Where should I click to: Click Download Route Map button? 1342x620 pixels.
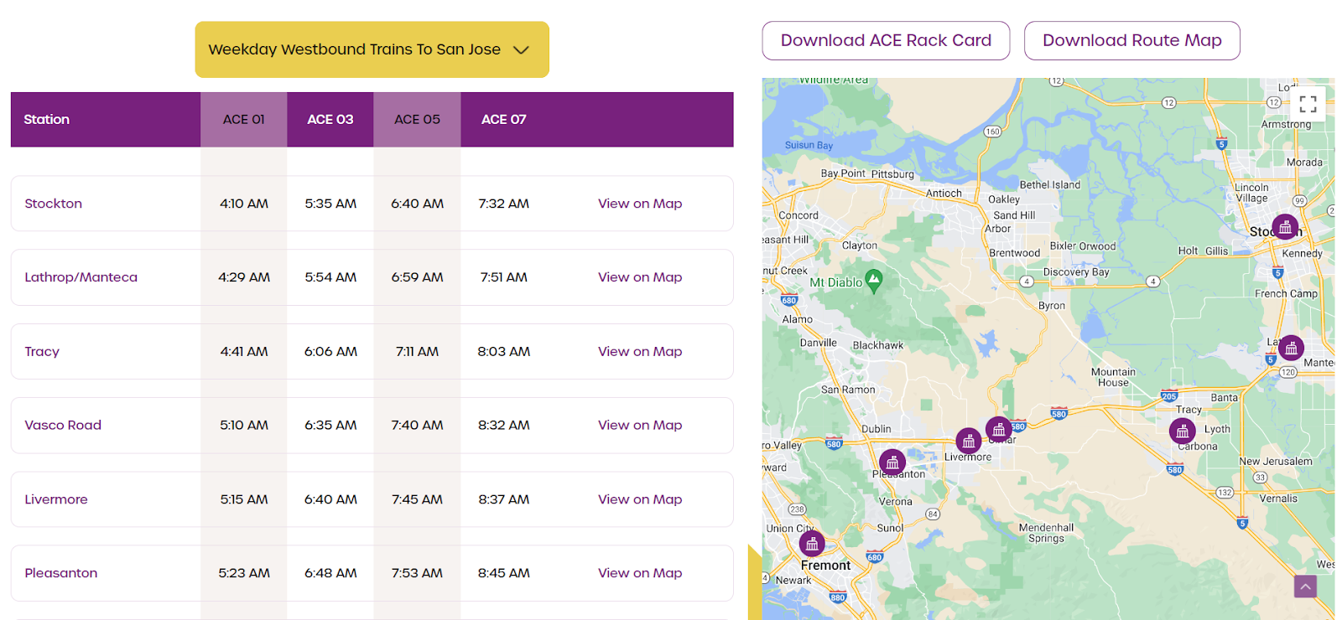coord(1131,40)
